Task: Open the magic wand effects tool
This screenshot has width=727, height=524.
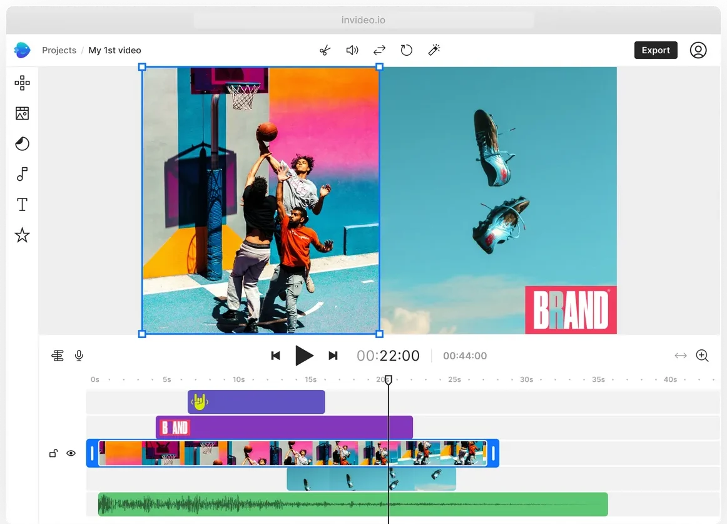Action: (x=434, y=50)
